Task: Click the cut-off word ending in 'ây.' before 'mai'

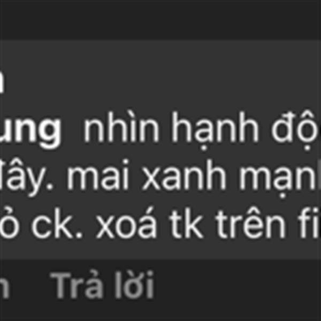Action: click(x=26, y=178)
